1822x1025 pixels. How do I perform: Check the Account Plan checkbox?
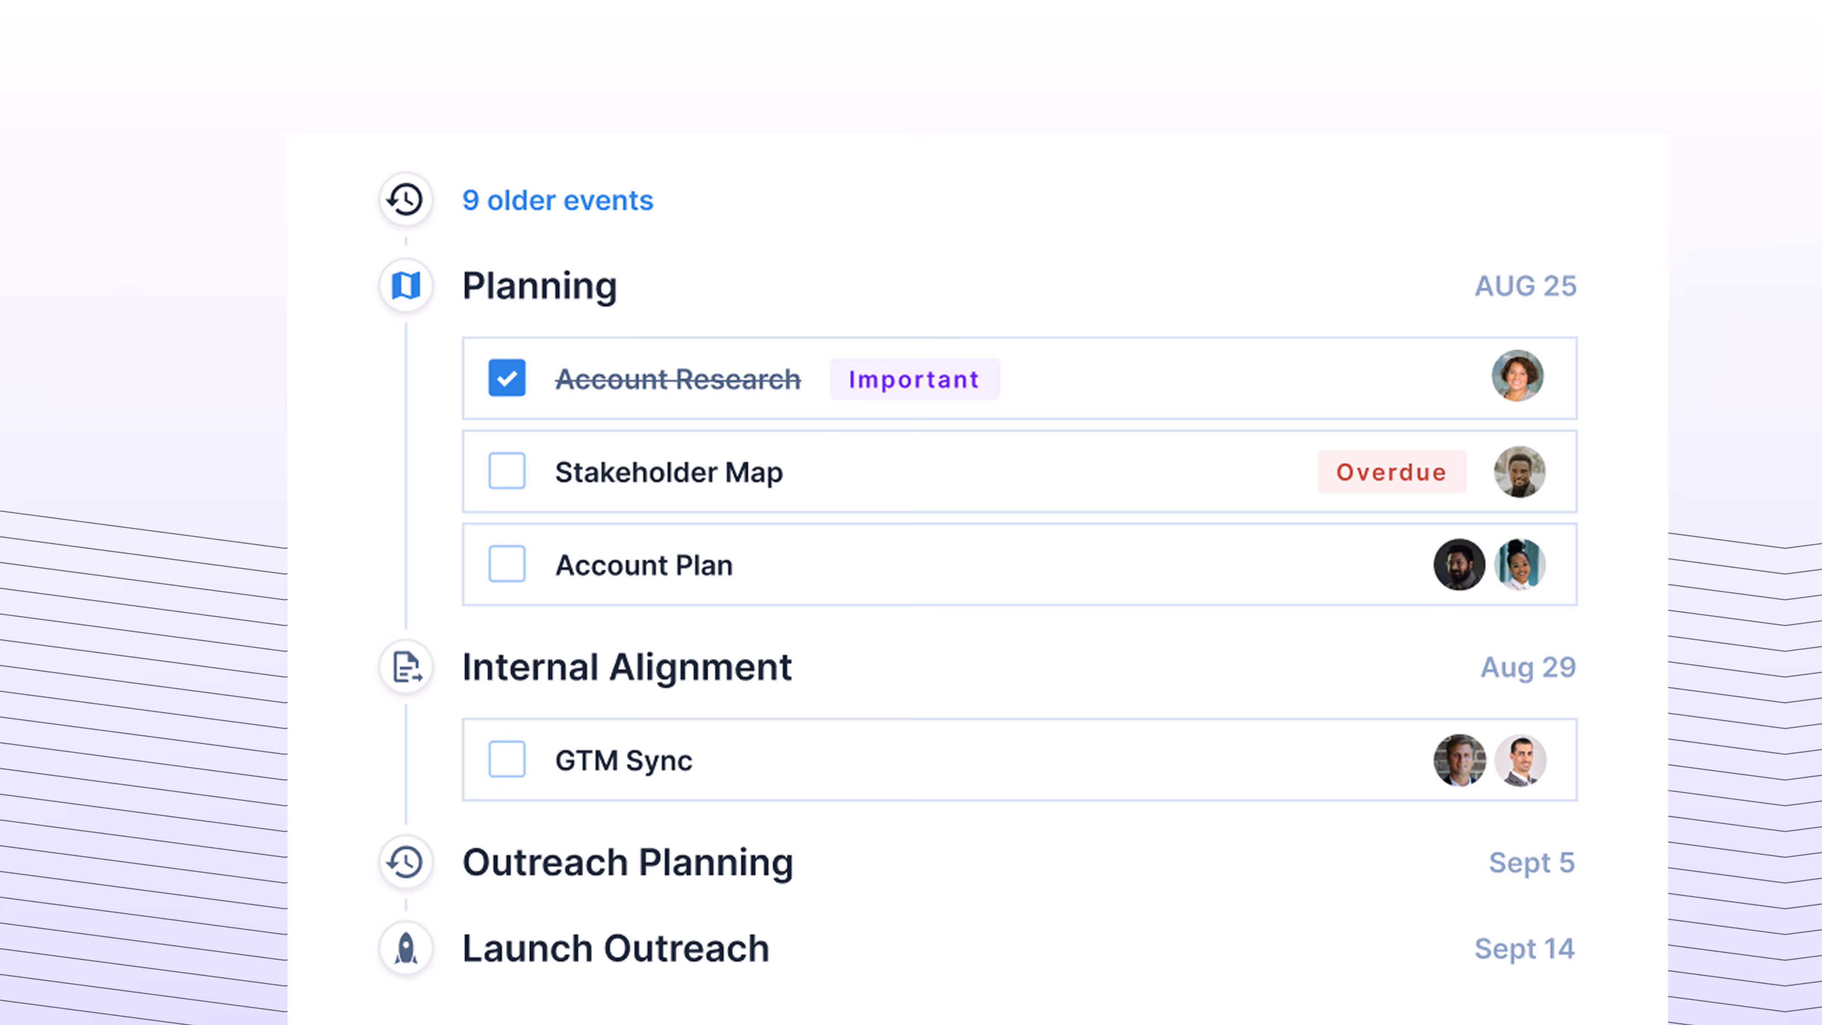506,564
